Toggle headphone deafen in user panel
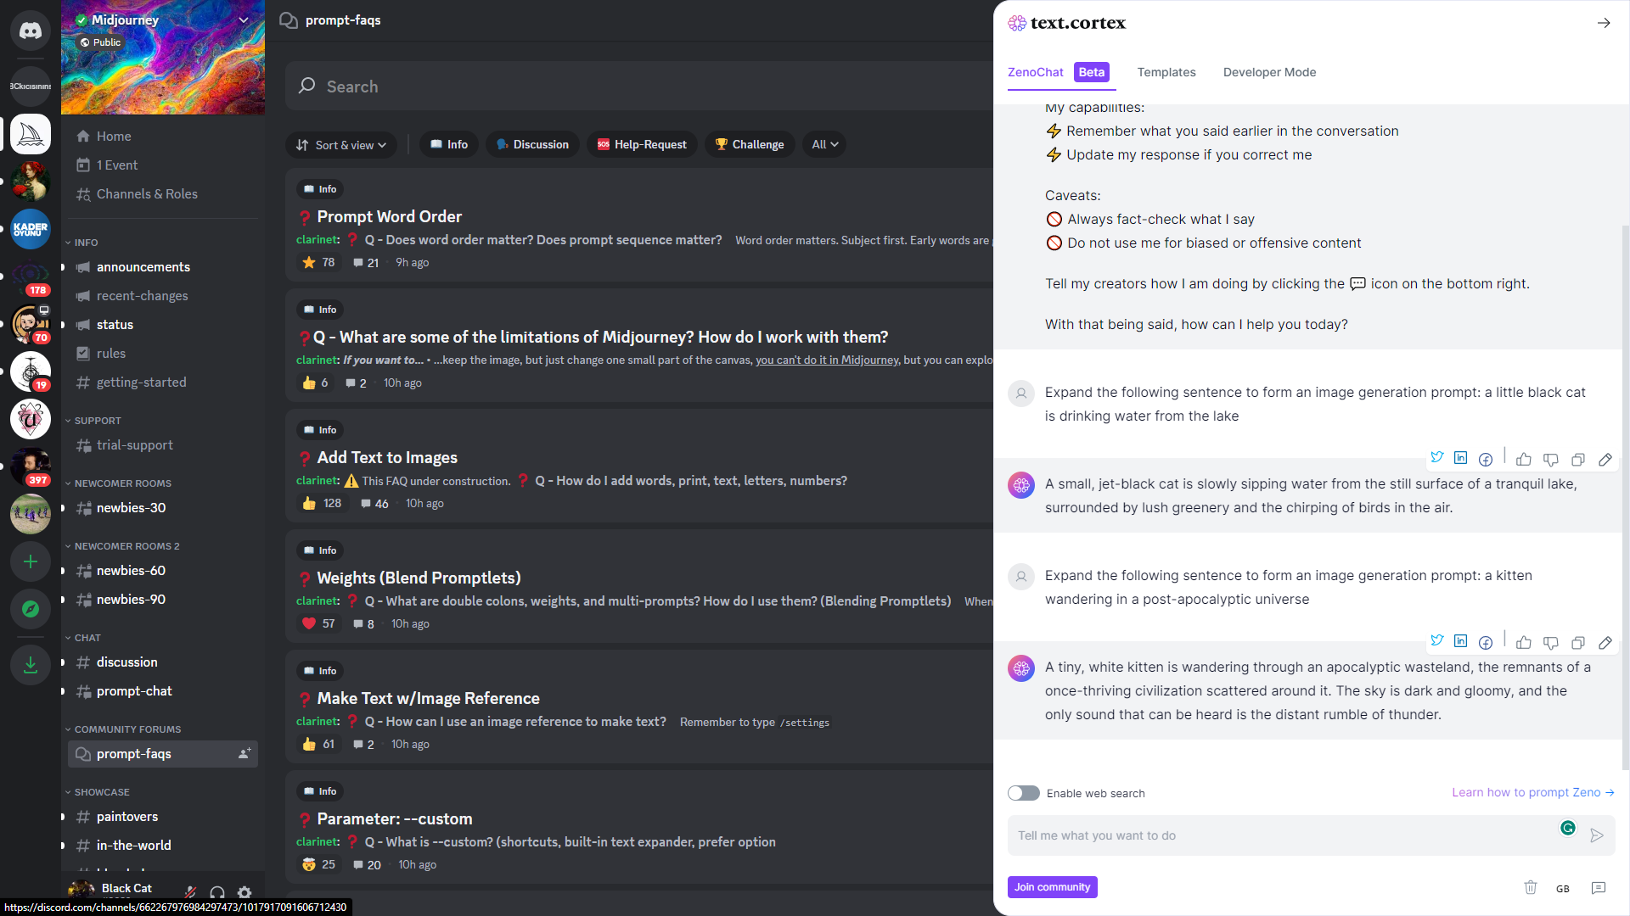 [x=217, y=892]
